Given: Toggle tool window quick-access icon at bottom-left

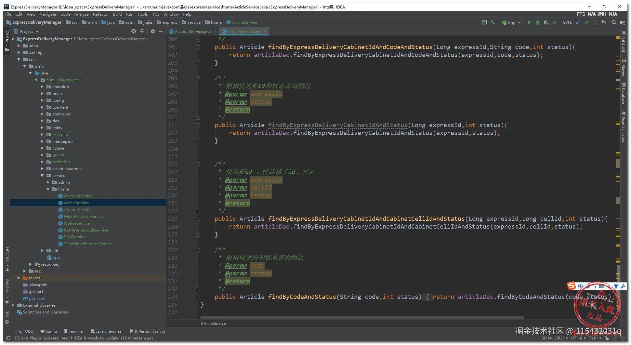Looking at the screenshot, I should tap(8, 338).
